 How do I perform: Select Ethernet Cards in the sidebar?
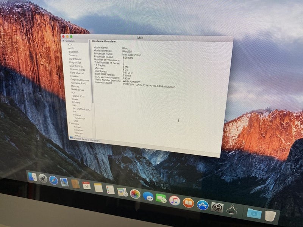tap(78, 70)
